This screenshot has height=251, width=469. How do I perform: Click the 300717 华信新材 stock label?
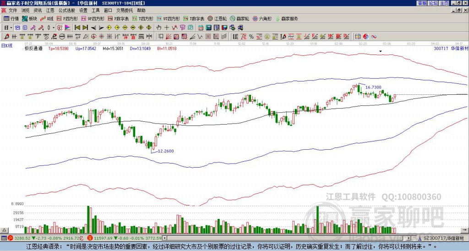click(x=451, y=48)
